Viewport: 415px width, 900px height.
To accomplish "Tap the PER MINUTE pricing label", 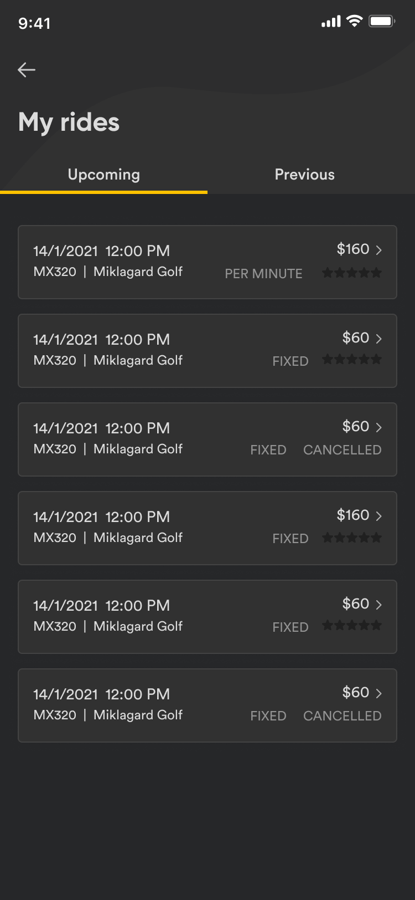I will click(x=263, y=274).
